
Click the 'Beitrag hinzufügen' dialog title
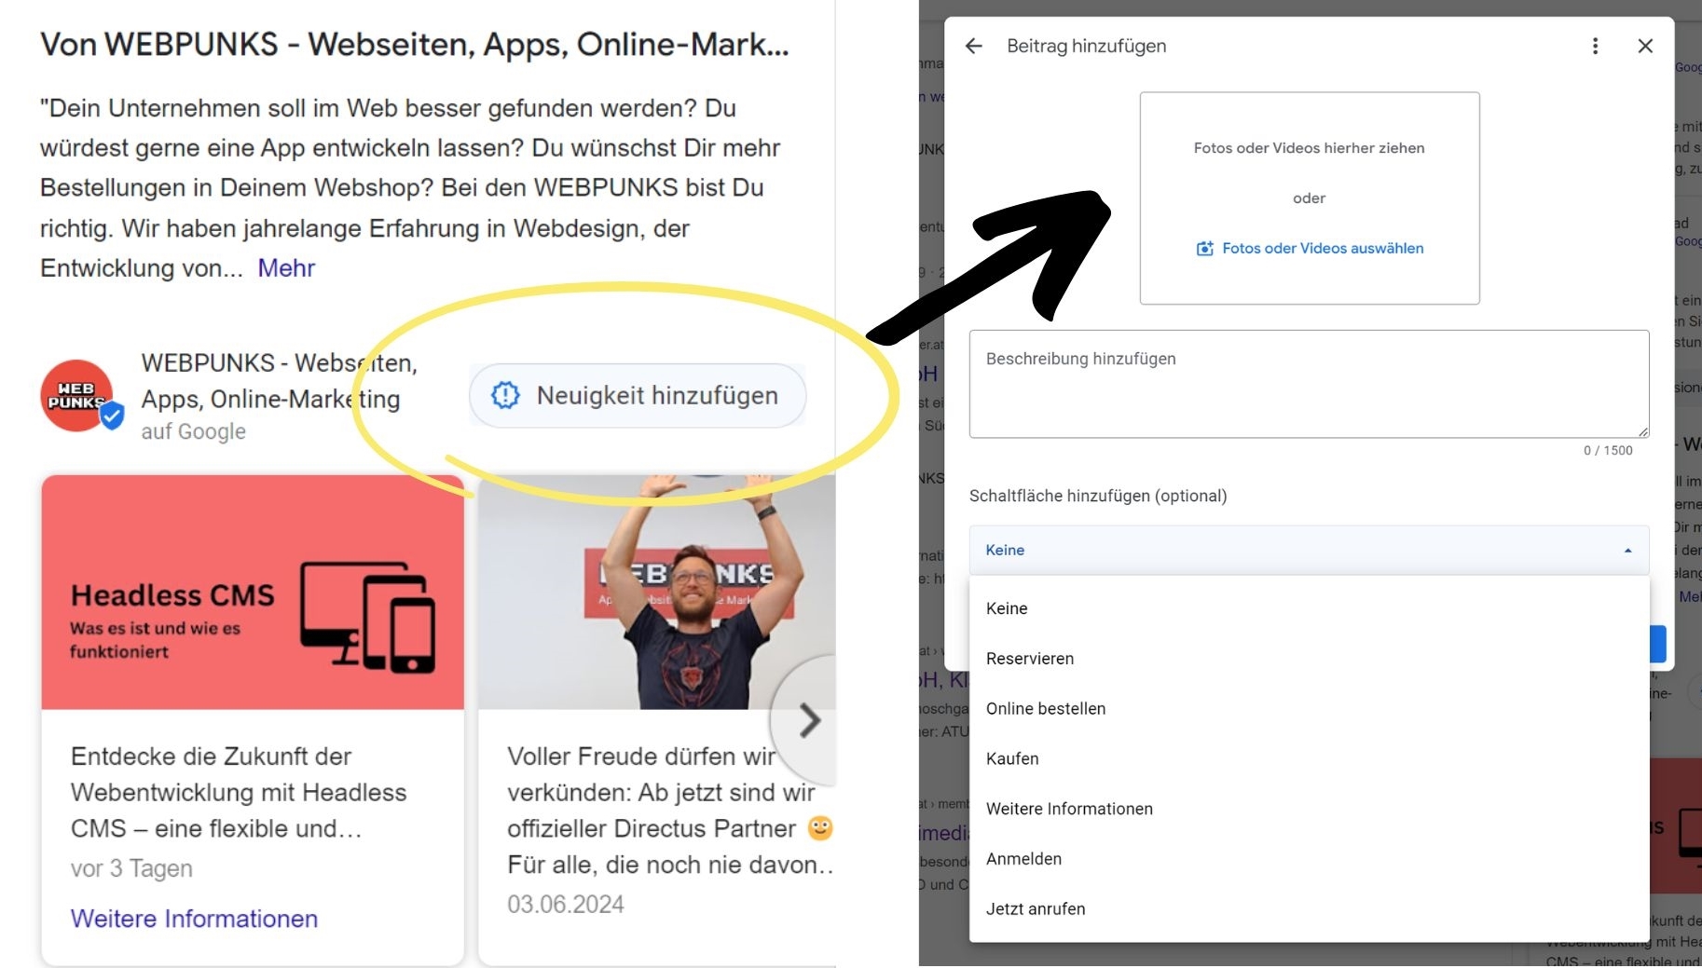tap(1086, 46)
